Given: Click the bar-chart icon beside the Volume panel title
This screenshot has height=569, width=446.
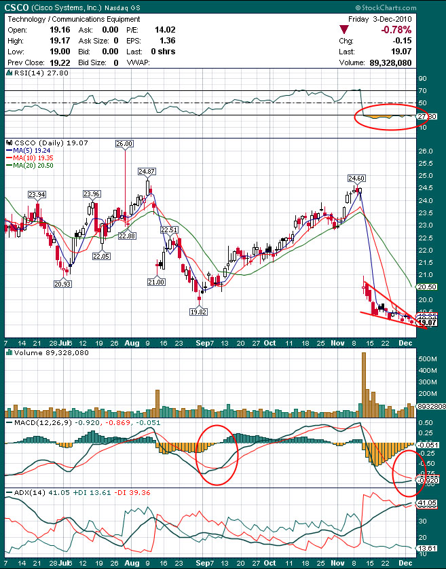Looking at the screenshot, I should point(10,352).
